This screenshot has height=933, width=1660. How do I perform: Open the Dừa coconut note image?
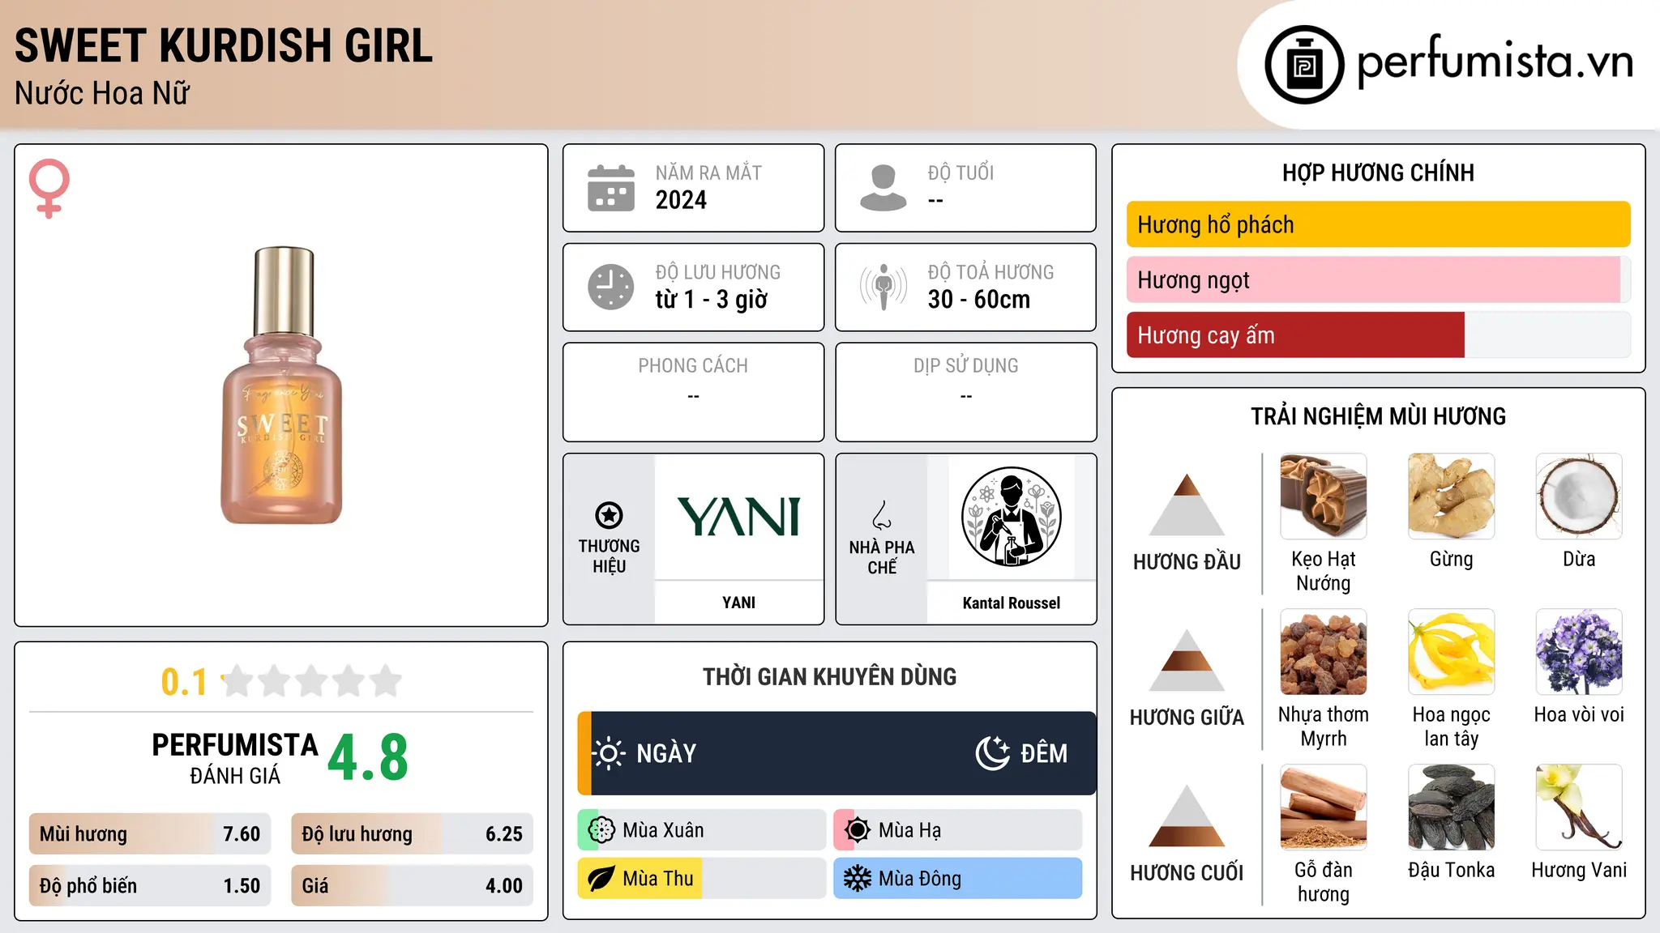(1579, 496)
